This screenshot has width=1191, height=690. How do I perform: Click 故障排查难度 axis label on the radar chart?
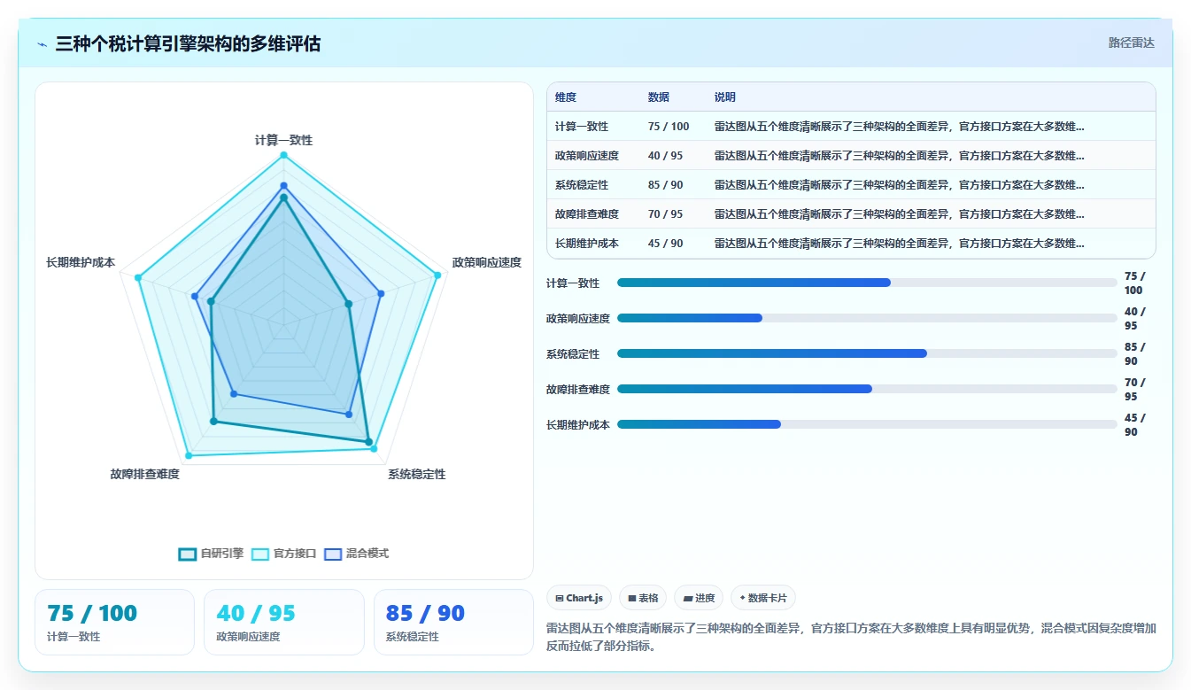145,474
